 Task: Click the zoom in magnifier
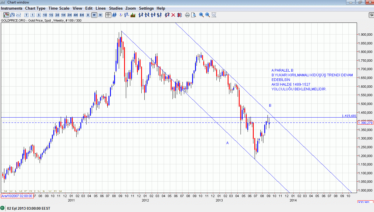202,15
